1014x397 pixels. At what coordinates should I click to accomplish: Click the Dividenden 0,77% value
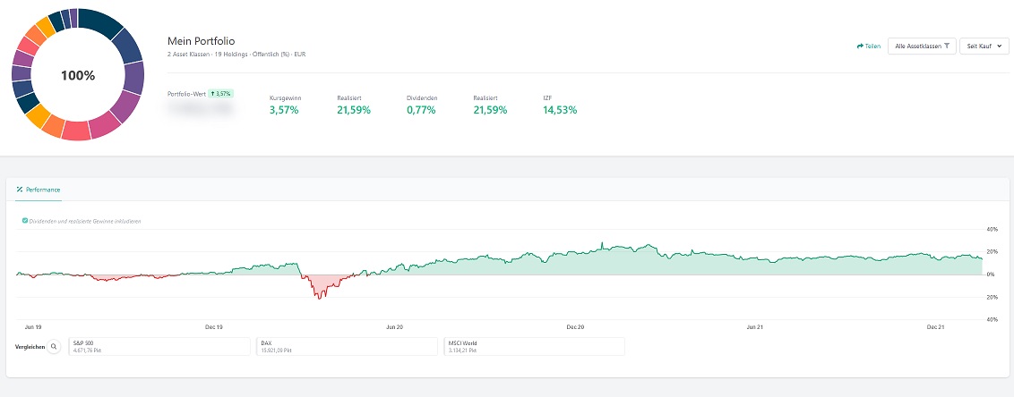point(421,110)
